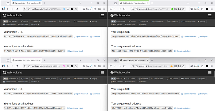This screenshot has height=111, width=215.
Task: List all tabs chevron in the 56730f34 window
Action: pyautogui.click(x=80, y=3)
